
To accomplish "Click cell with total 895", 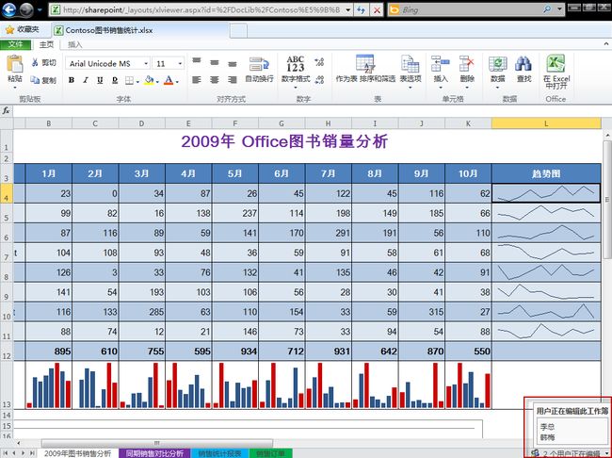I will (48, 352).
